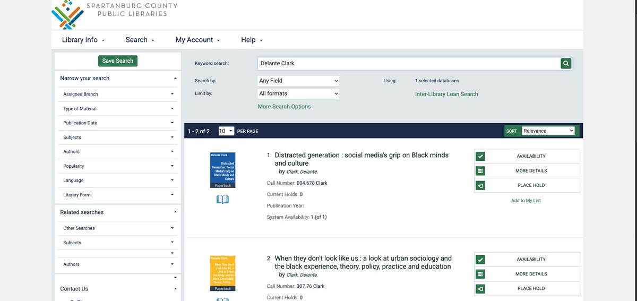The height and width of the screenshot is (301, 637).
Task: Open the When they don't look like us title link
Action: pos(363,262)
